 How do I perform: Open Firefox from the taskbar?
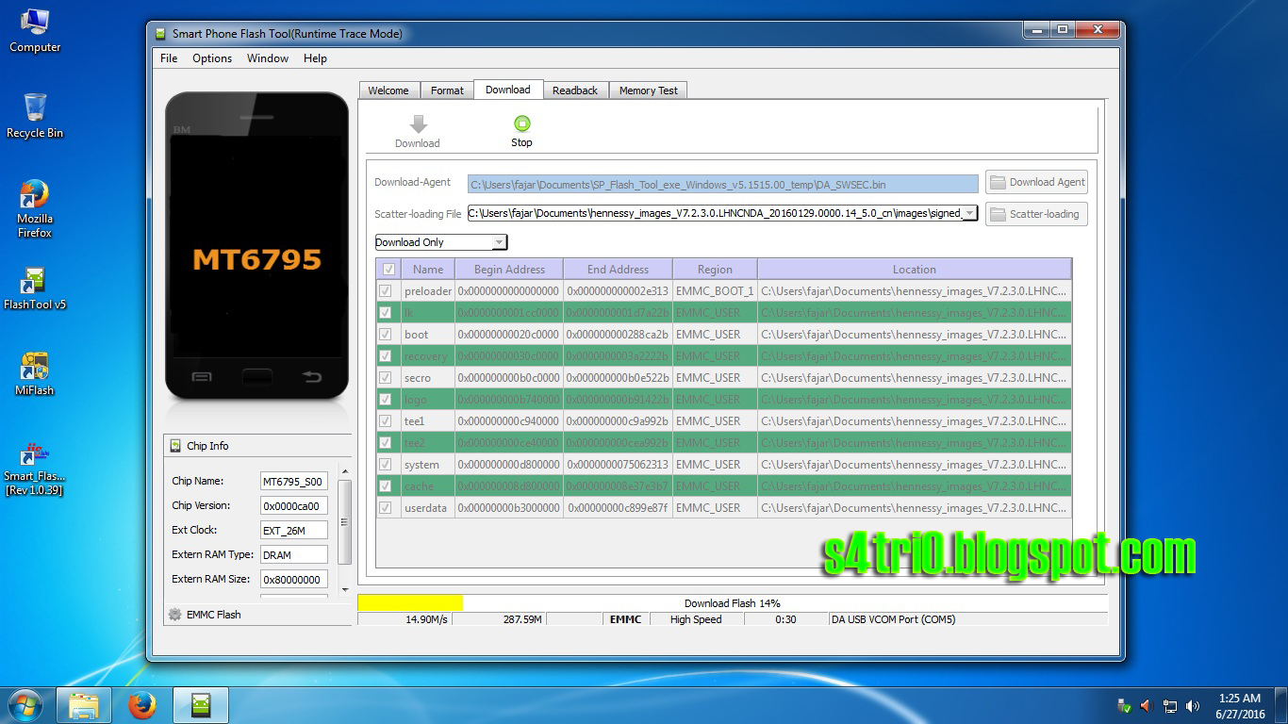pos(142,705)
